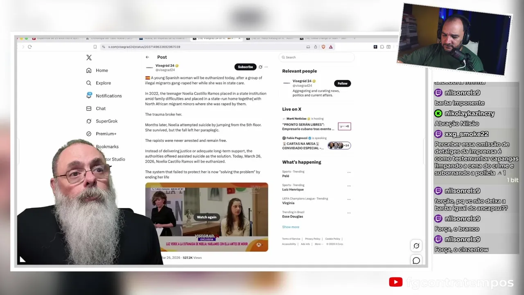Viewport: 524px width, 295px height.
Task: Follow Visegrád 24 in Relevant people
Action: click(342, 84)
